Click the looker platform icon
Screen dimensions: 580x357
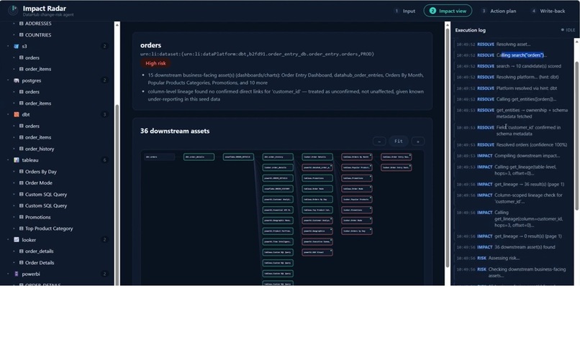pyautogui.click(x=17, y=240)
